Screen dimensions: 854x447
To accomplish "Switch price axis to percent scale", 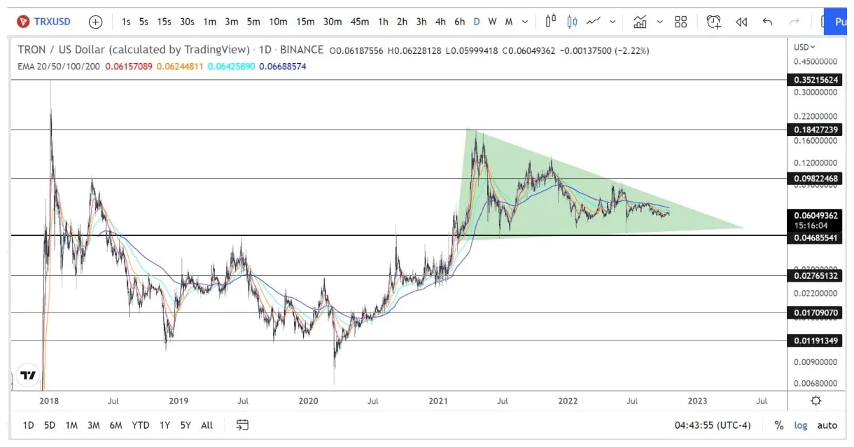I will click(778, 425).
